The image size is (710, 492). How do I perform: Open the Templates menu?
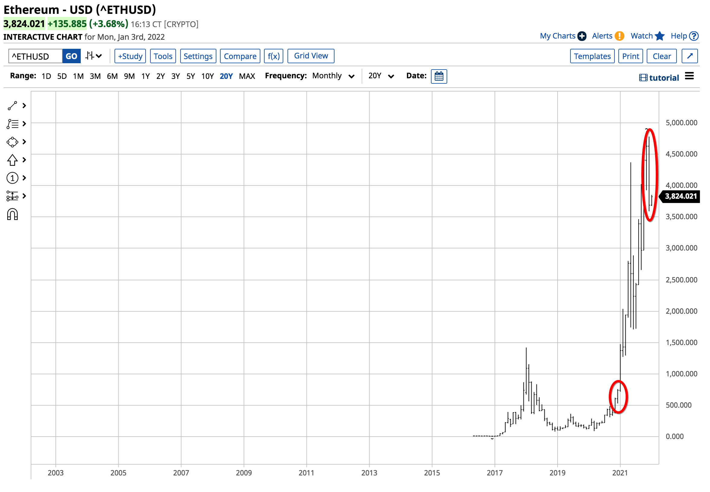pyautogui.click(x=592, y=56)
